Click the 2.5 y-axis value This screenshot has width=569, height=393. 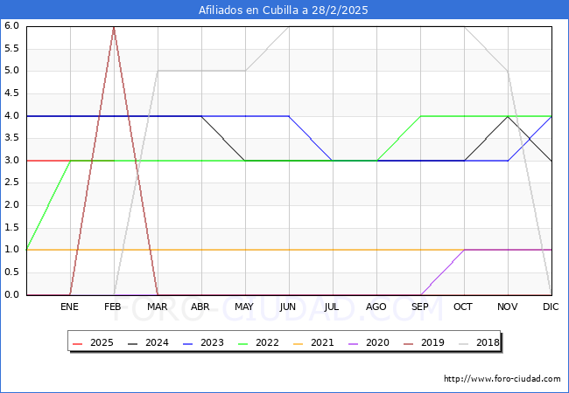[11, 183]
